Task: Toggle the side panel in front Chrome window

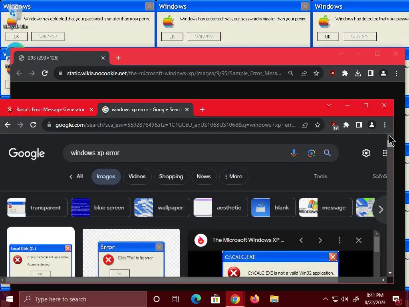Action: click(359, 125)
